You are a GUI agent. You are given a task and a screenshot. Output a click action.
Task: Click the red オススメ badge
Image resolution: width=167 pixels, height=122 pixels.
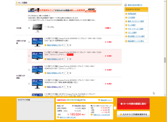[70, 55]
